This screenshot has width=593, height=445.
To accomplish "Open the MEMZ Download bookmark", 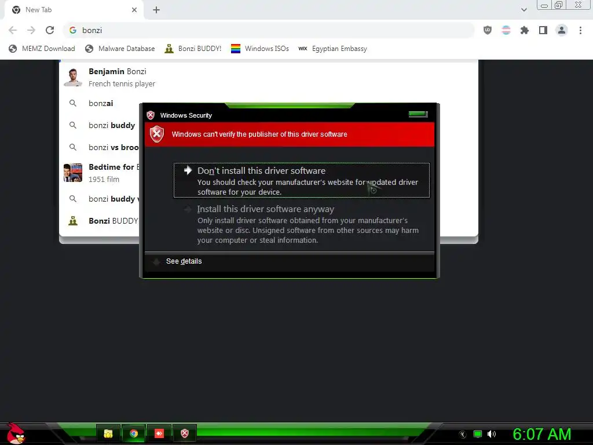I will click(42, 49).
